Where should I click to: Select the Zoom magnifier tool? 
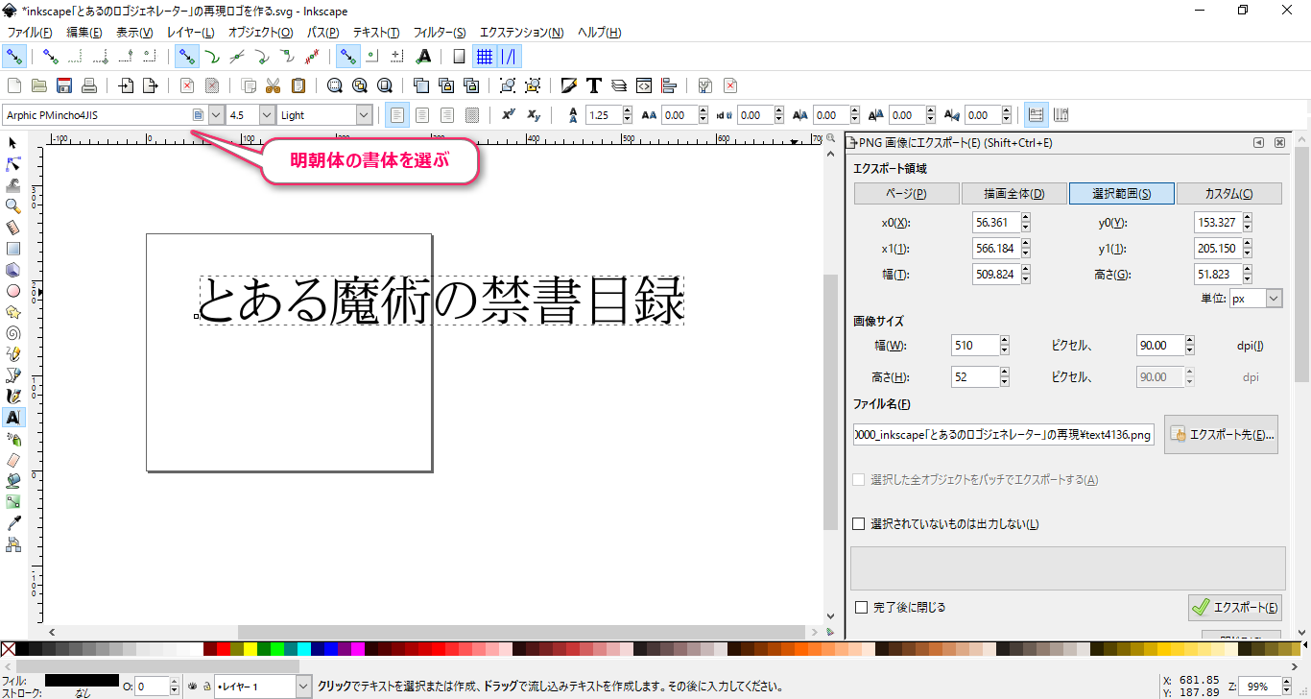point(12,206)
